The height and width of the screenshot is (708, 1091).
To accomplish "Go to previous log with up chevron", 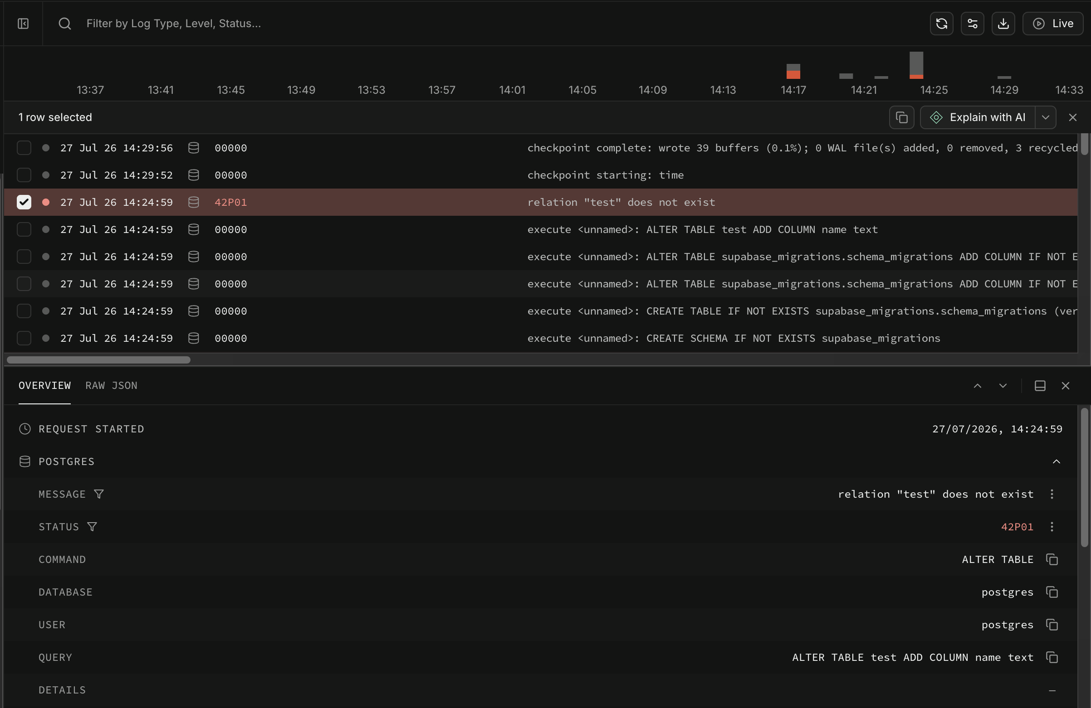I will click(977, 386).
